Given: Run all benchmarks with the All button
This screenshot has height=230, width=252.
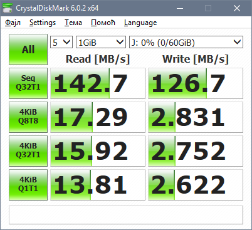Looking at the screenshot, I should 28,50.
